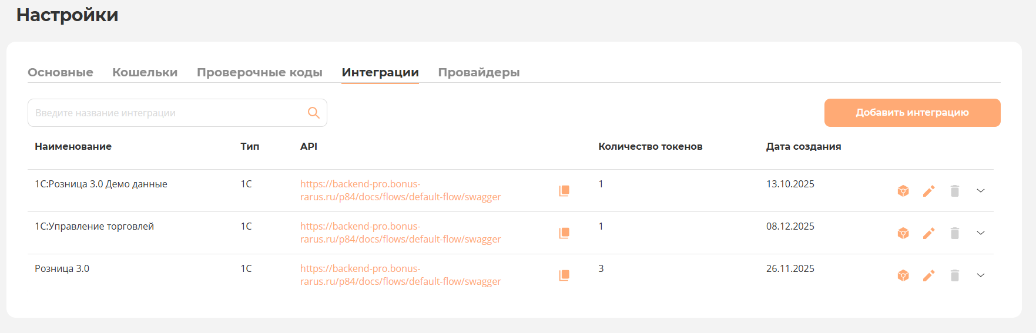Screen dimensions: 1036x333
Task: Copy API link for 1С:Розница 3.0 Демо данные
Action: 564,191
